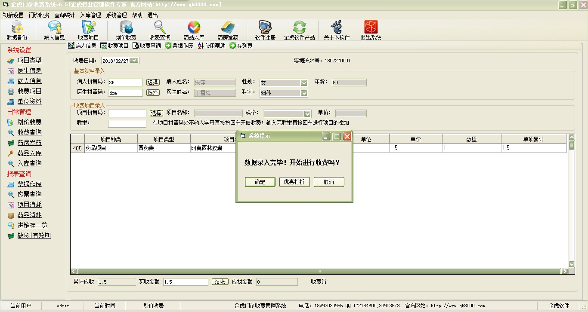Click the 阿莫西林胶囊 table cell

pyautogui.click(x=213, y=148)
